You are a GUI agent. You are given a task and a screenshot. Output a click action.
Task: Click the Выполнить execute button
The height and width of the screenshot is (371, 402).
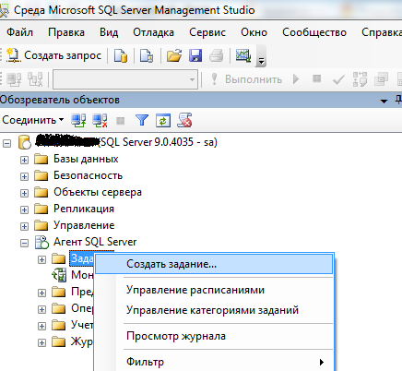tap(246, 79)
